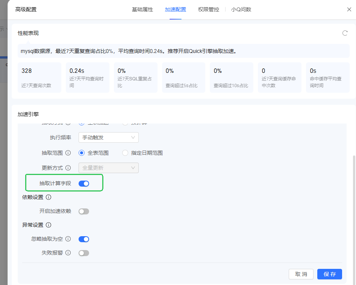Screen dimensions: 356x285
Task: Switch to the 基础属性 tab
Action: tap(142, 9)
